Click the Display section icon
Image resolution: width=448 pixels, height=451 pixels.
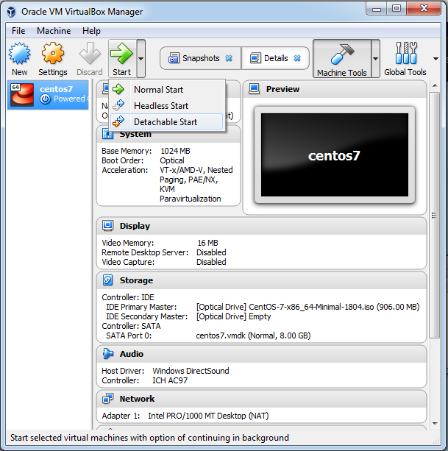click(x=108, y=226)
